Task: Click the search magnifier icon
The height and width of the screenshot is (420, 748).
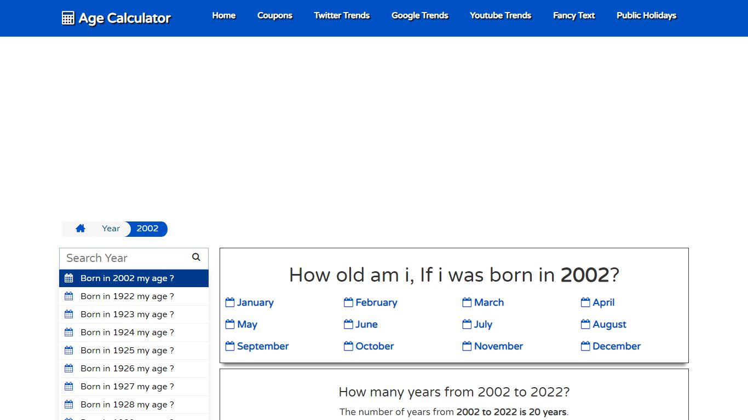Action: tap(196, 257)
